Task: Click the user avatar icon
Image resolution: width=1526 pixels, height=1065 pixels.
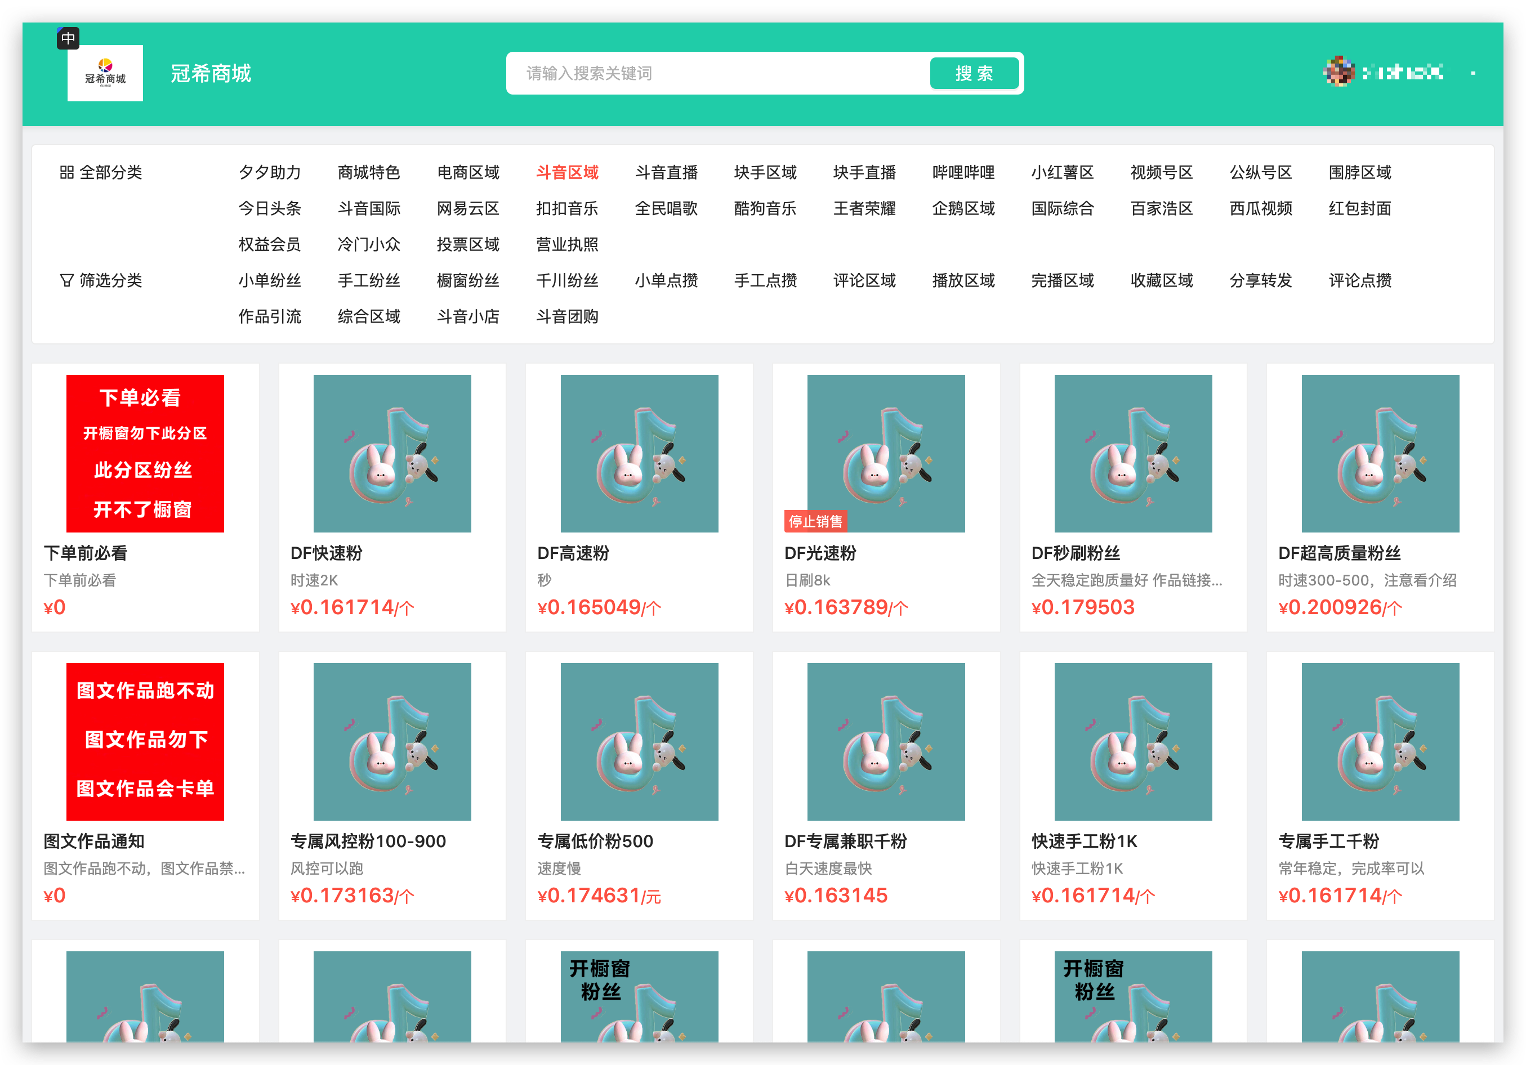Action: pos(1338,71)
